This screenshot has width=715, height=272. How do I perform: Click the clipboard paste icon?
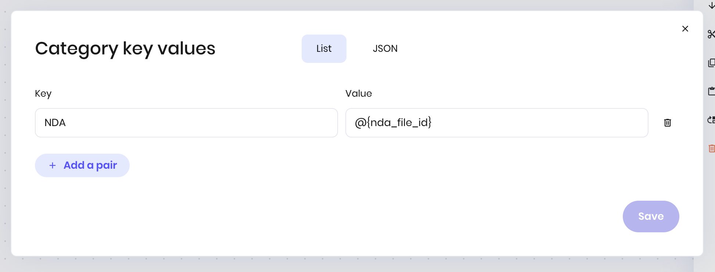tap(711, 91)
